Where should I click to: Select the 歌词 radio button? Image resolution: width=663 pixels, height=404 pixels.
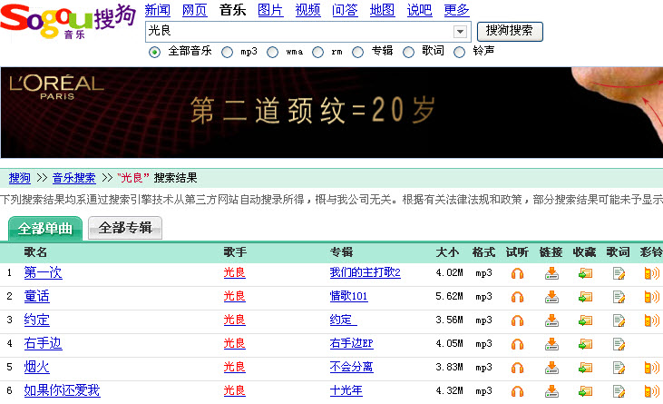(408, 52)
